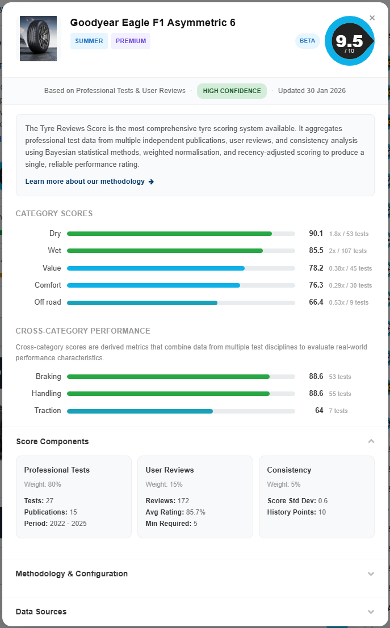Select the SUMMER category badge

(x=89, y=41)
